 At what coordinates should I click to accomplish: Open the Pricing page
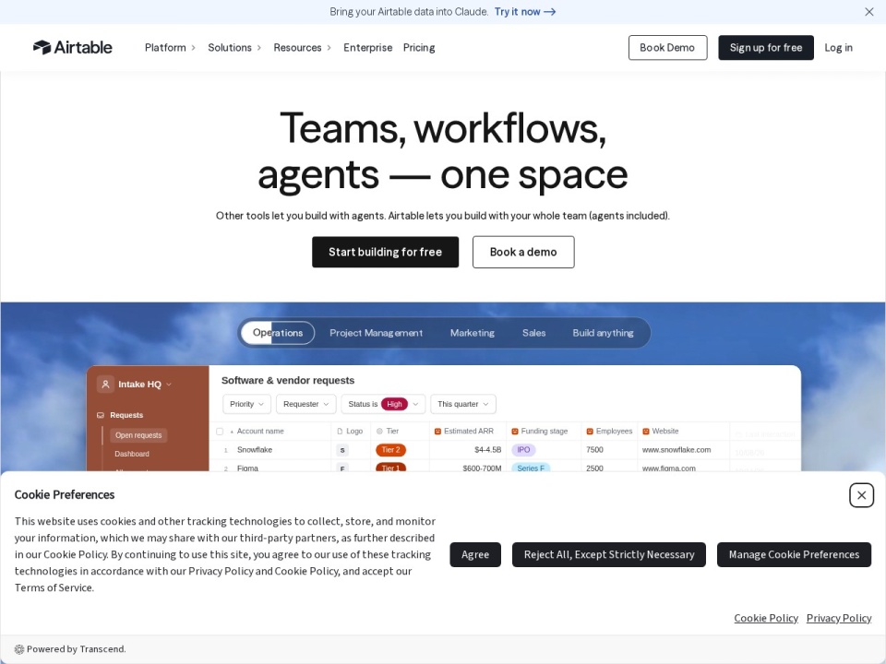point(419,47)
